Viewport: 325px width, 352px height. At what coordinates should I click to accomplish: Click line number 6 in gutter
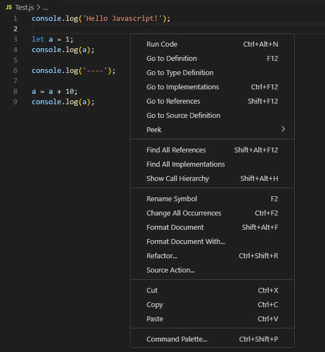15,71
